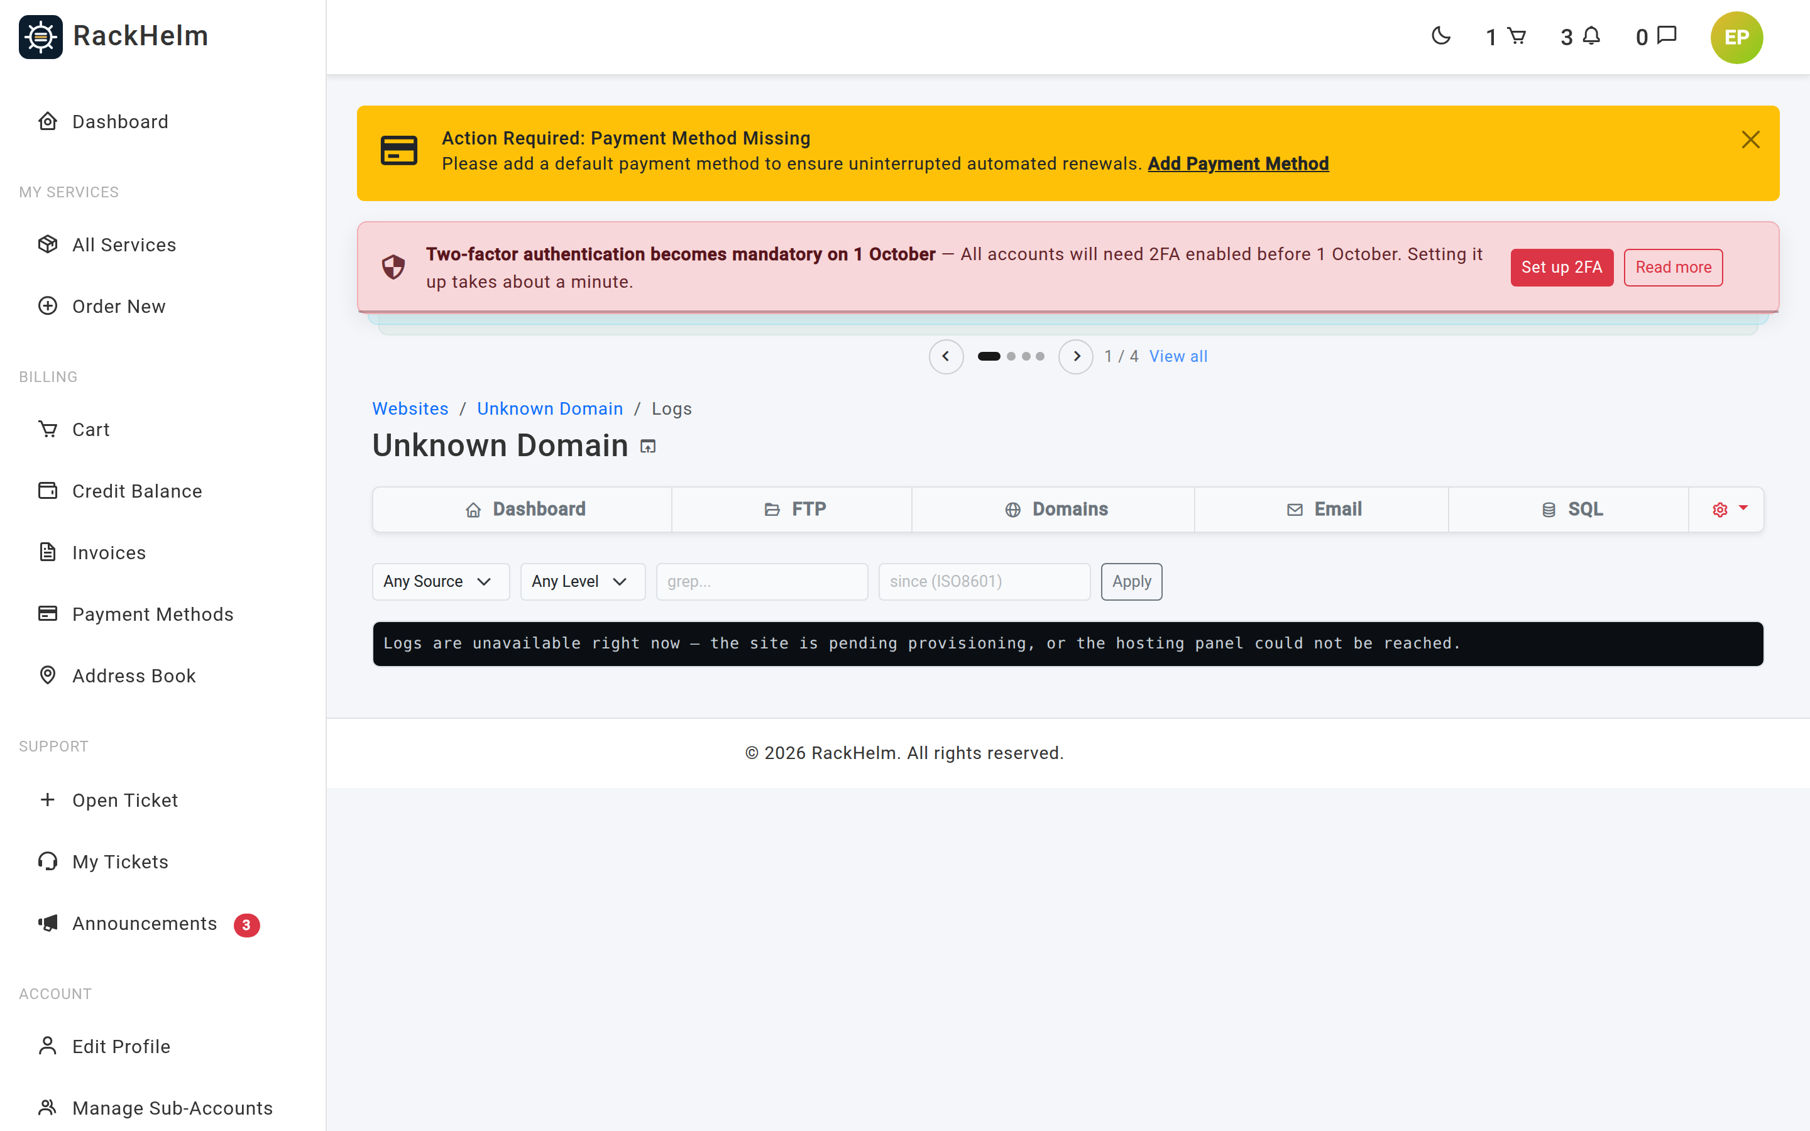Click the open-site icon beside Unknown Domain heading
The height and width of the screenshot is (1131, 1810).
point(648,447)
